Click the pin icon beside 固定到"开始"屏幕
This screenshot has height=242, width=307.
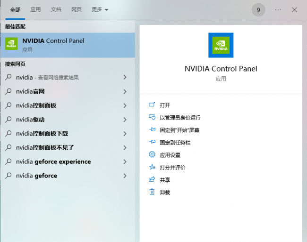pyautogui.click(x=152, y=129)
